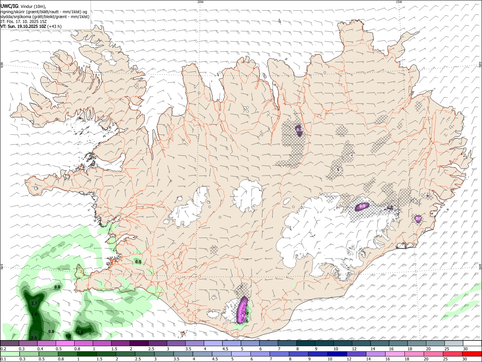Screen dimensions: 482x362
Task: Click the 2.0 rain value label
Action: [x=34, y=338]
